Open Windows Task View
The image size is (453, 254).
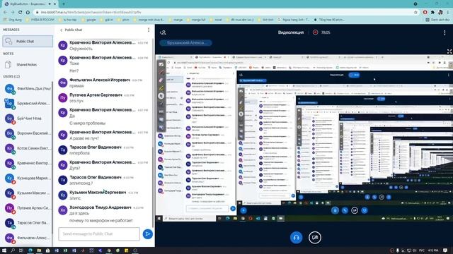[x=21, y=250]
